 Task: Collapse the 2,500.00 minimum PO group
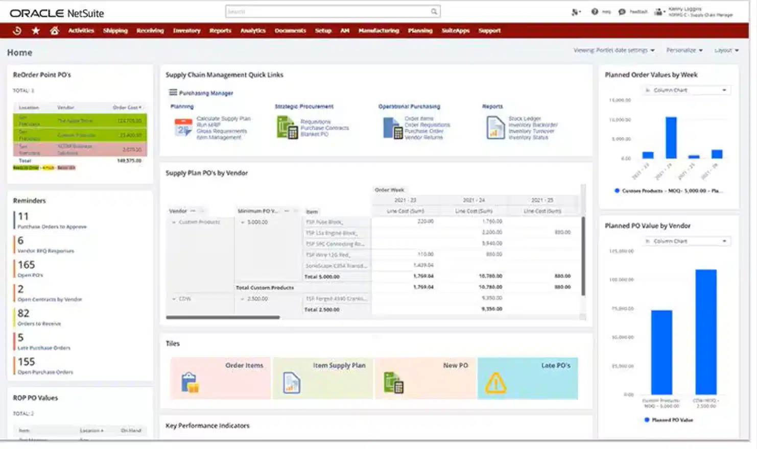243,299
